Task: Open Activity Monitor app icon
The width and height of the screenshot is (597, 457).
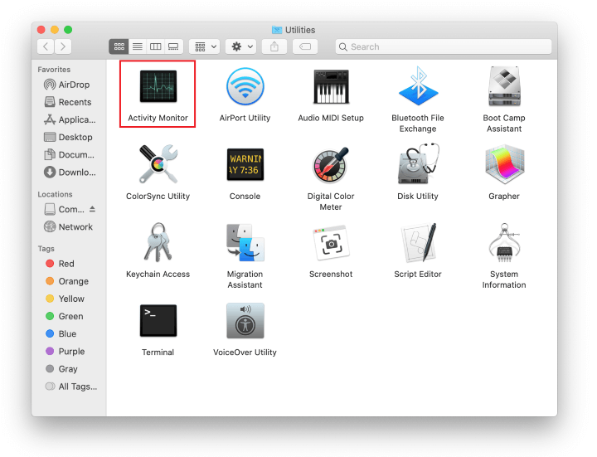Action: [158, 86]
